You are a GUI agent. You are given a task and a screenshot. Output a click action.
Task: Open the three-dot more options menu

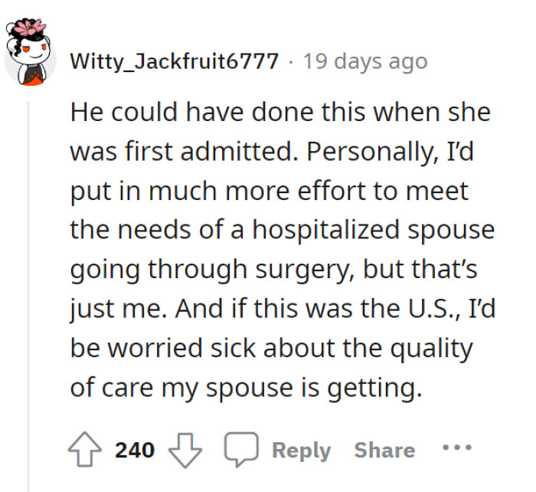click(x=458, y=449)
